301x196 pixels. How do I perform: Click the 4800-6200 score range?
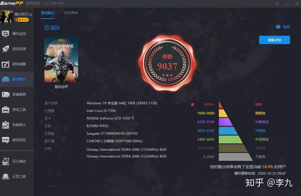click(x=206, y=131)
